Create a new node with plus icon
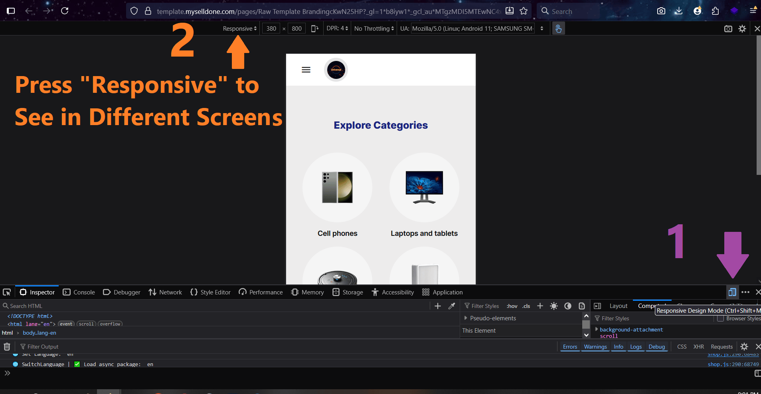This screenshot has width=761, height=394. (x=438, y=306)
